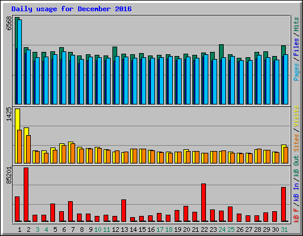Click day 12 on the x-axis

[x=115, y=230]
